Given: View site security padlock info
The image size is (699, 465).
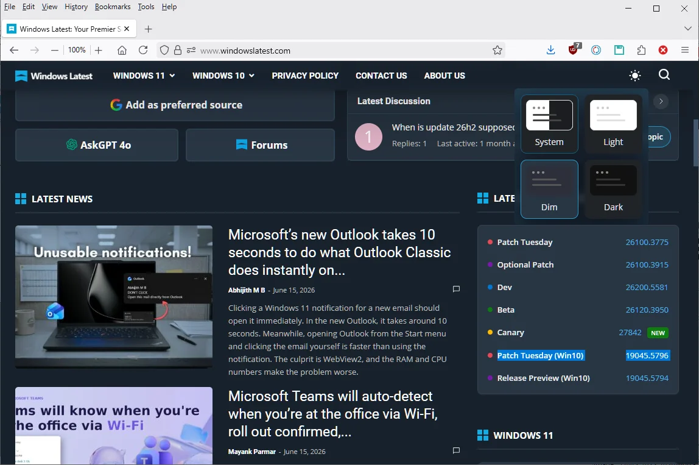Looking at the screenshot, I should tap(177, 50).
